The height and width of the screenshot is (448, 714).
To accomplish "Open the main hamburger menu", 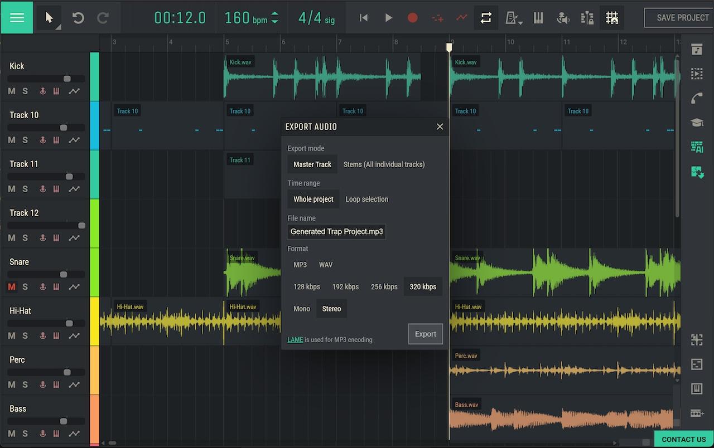I will [17, 17].
